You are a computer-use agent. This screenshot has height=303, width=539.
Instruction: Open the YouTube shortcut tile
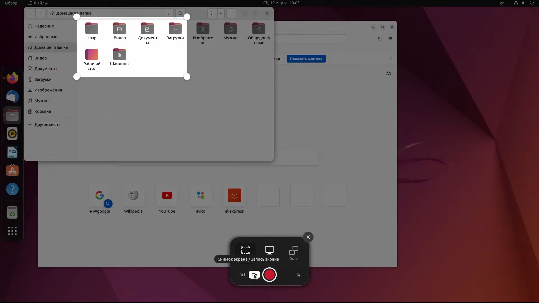pyautogui.click(x=167, y=199)
